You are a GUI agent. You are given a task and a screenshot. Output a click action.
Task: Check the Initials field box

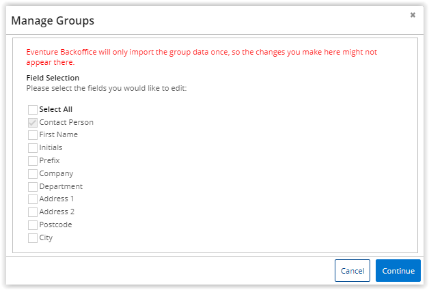(x=33, y=148)
